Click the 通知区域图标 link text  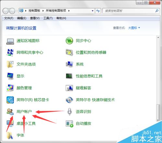coord(28,41)
